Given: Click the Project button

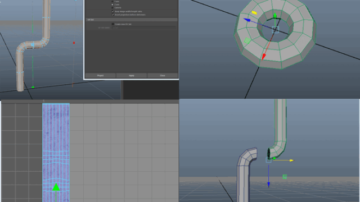Looking at the screenshot, I should pyautogui.click(x=100, y=75).
